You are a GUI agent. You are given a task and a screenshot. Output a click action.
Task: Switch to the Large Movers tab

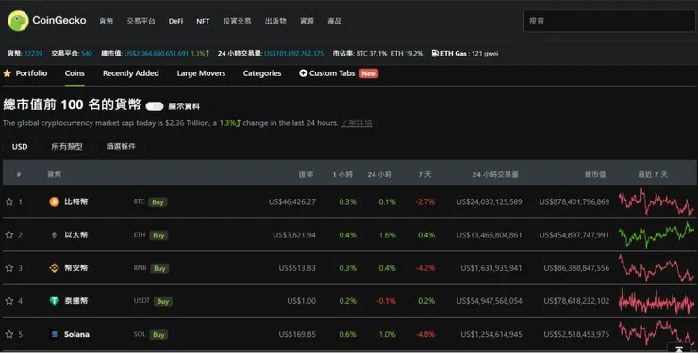click(x=201, y=73)
